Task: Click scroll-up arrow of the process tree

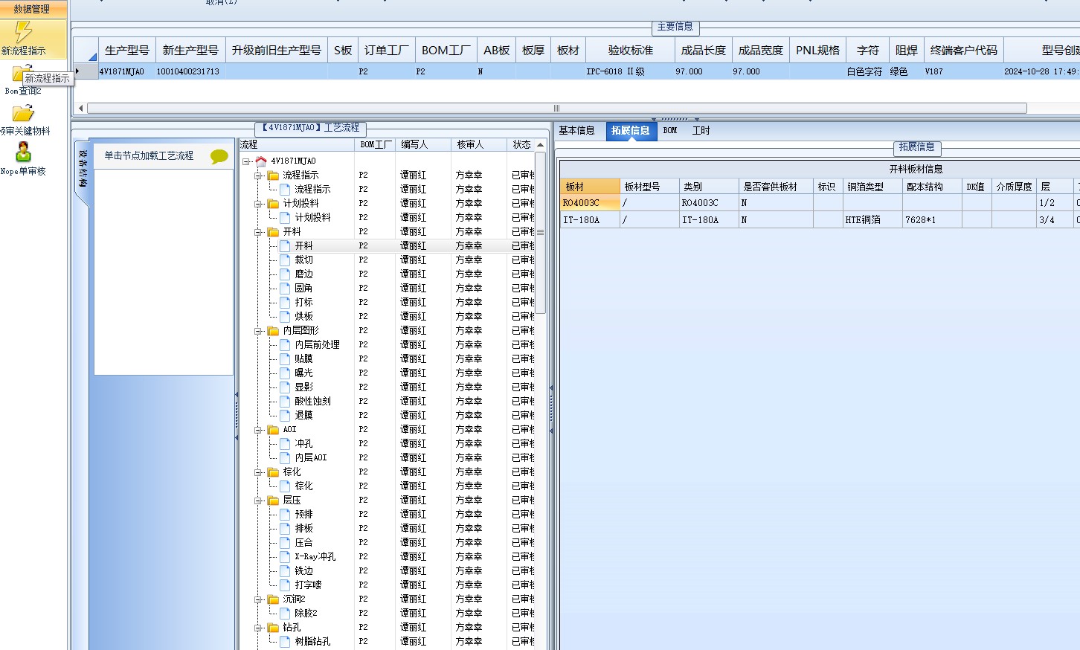Action: click(x=540, y=145)
